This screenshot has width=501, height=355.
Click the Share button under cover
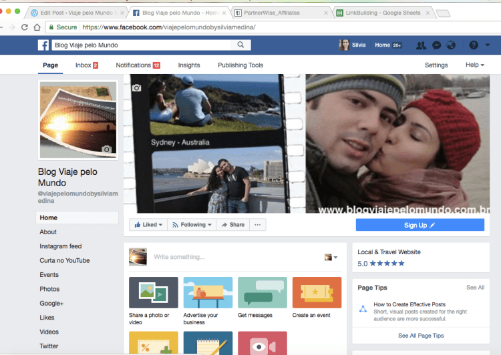click(233, 225)
